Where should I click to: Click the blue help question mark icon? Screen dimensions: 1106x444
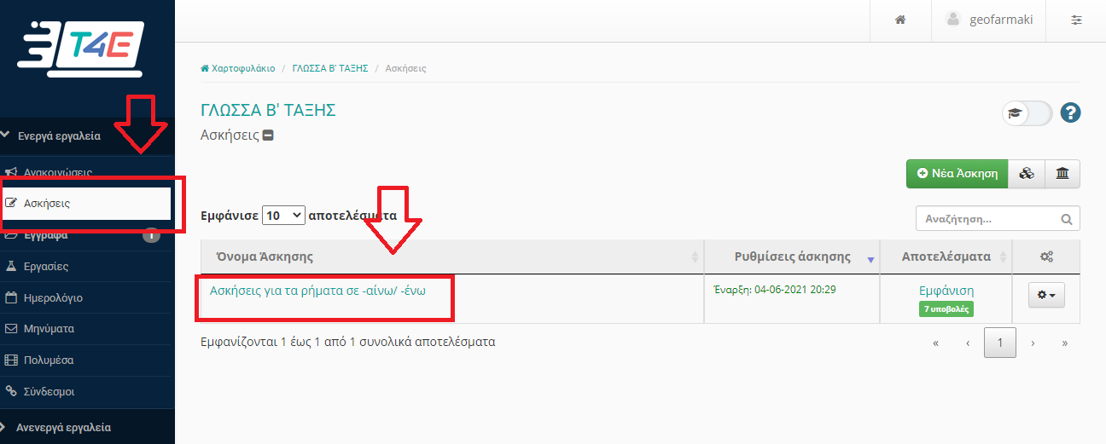(1071, 112)
